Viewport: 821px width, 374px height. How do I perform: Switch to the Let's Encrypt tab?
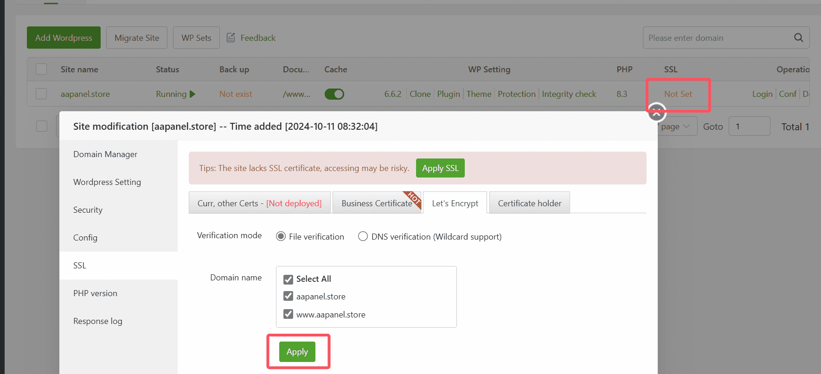click(x=455, y=203)
